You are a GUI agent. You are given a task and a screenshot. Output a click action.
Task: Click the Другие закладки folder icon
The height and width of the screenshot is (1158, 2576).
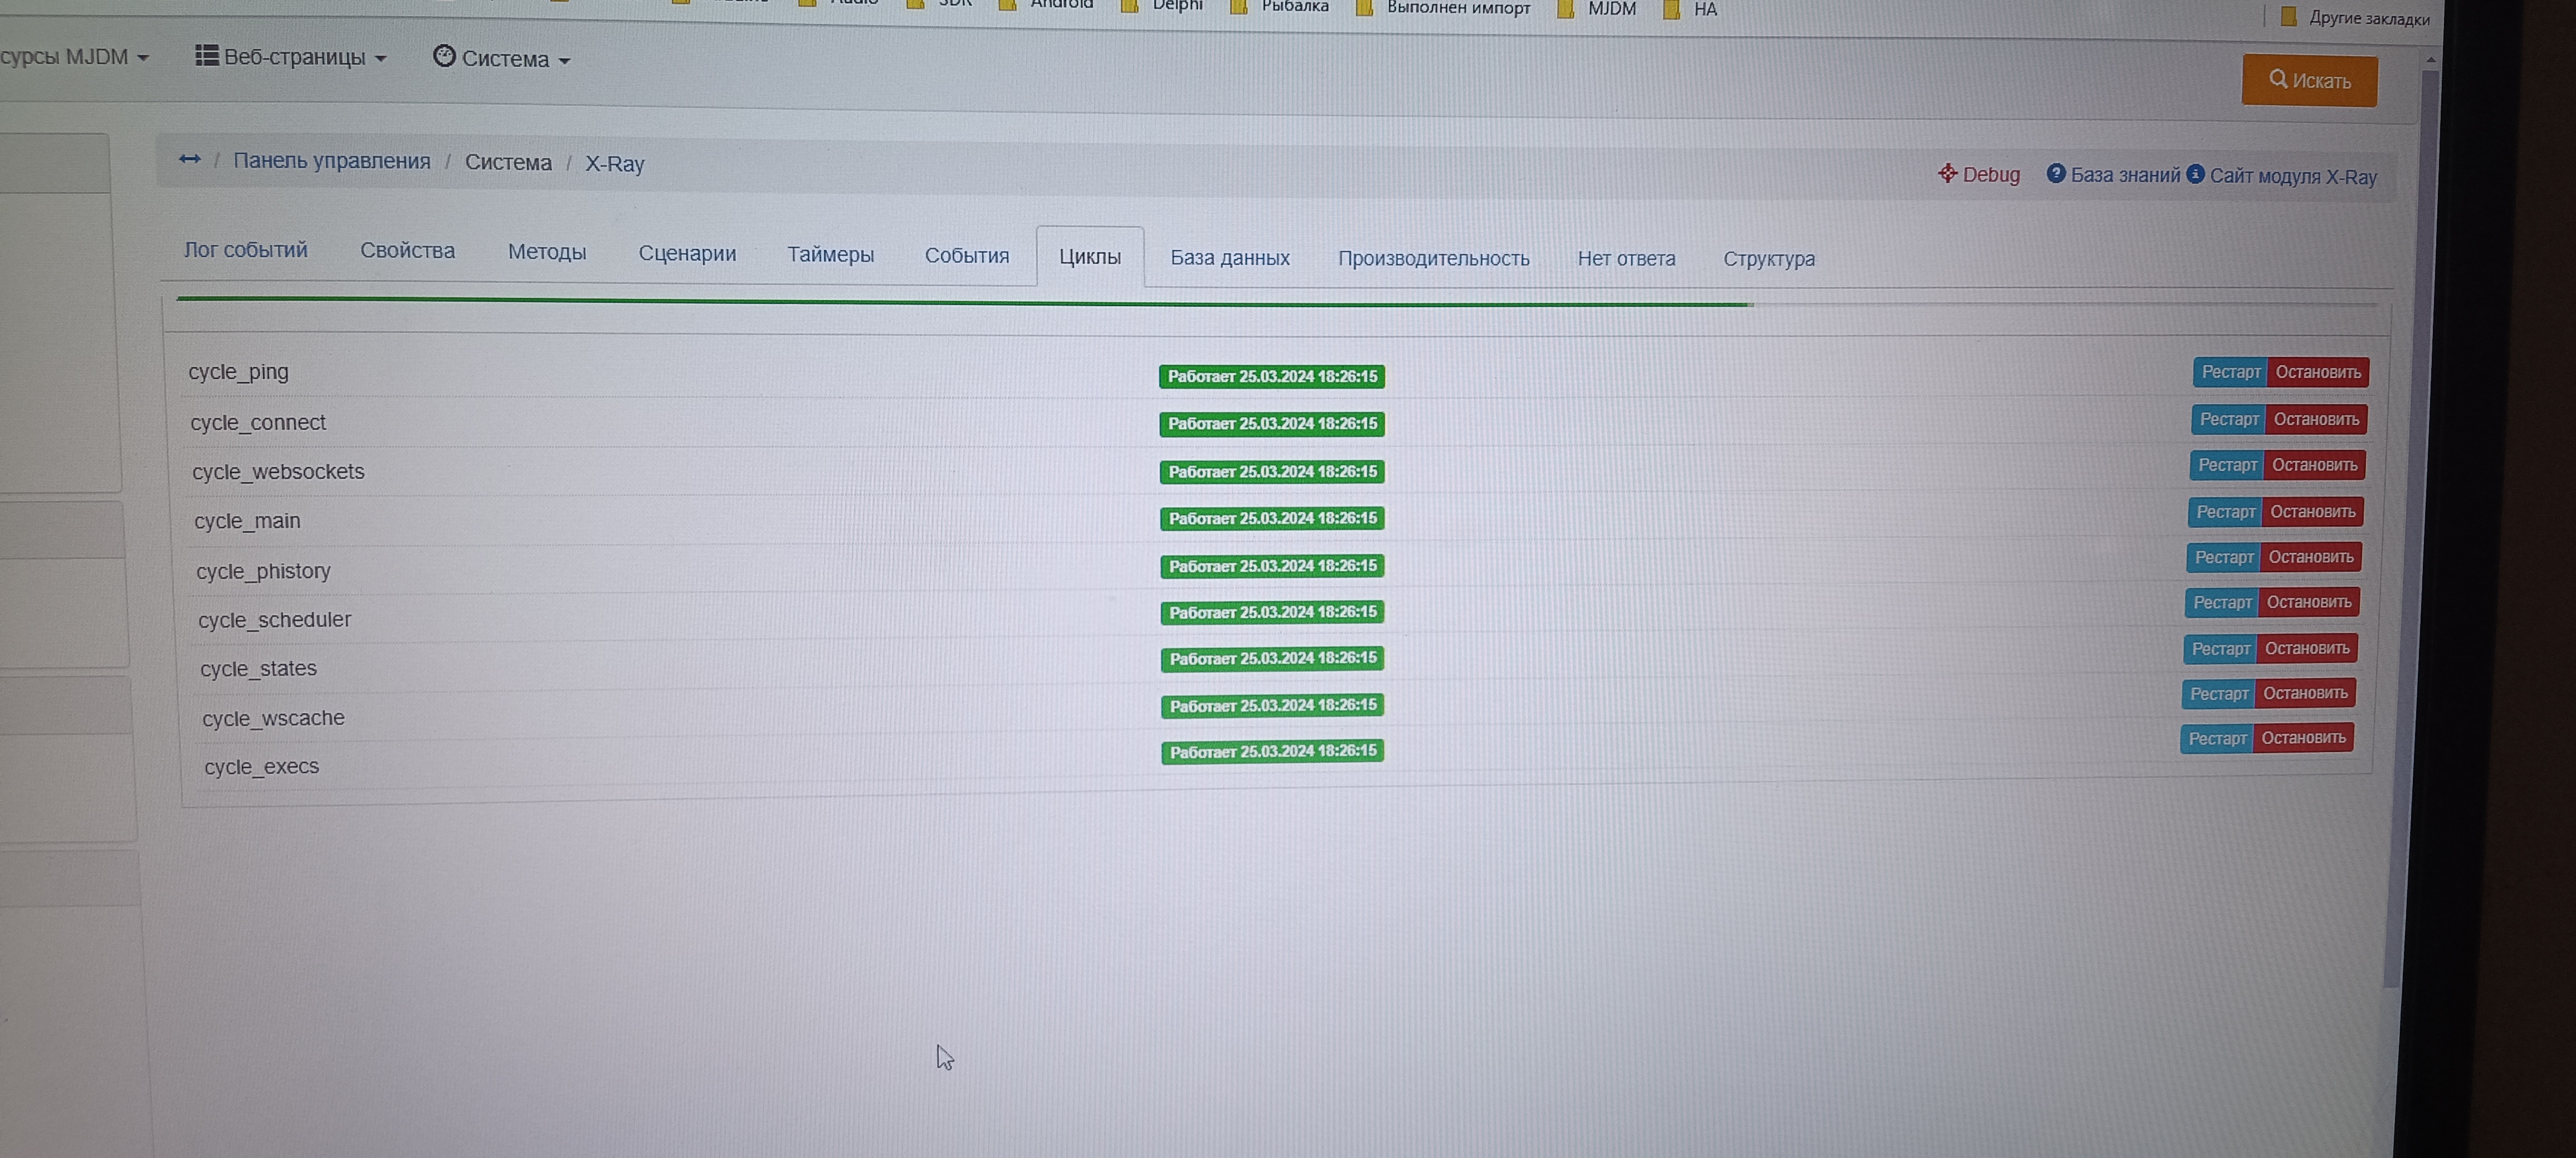2288,17
